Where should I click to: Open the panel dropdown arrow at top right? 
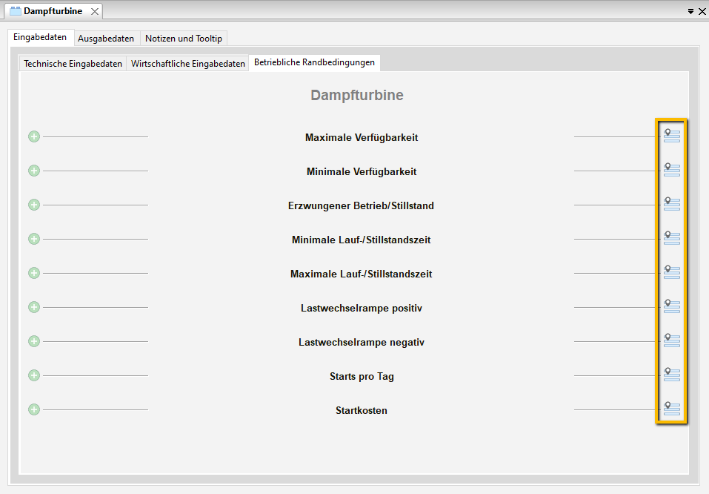pos(690,12)
